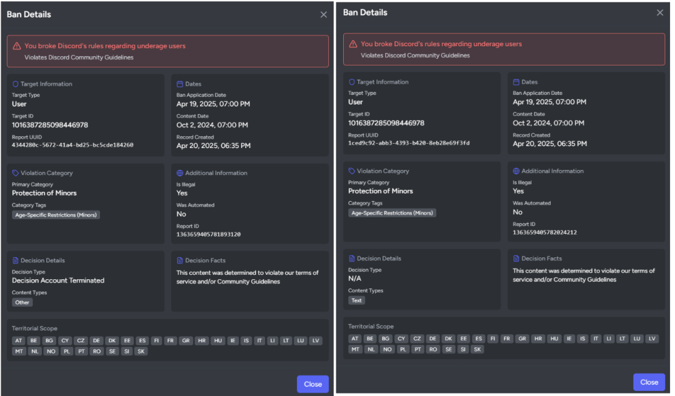Click Decision Facts document icon in left dialog
675x396 pixels.
180,260
